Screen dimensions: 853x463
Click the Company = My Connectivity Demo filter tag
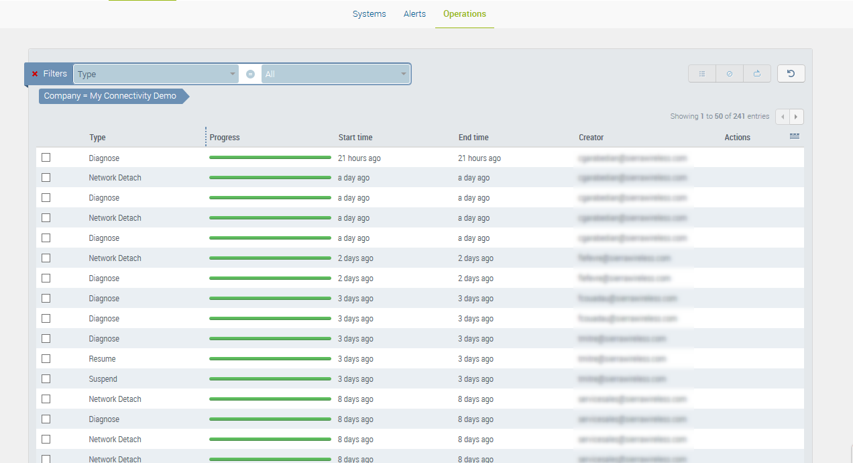click(111, 96)
